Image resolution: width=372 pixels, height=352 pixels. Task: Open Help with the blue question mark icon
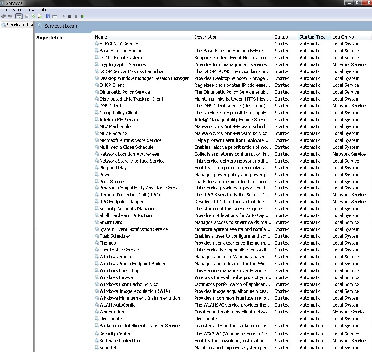click(48, 16)
